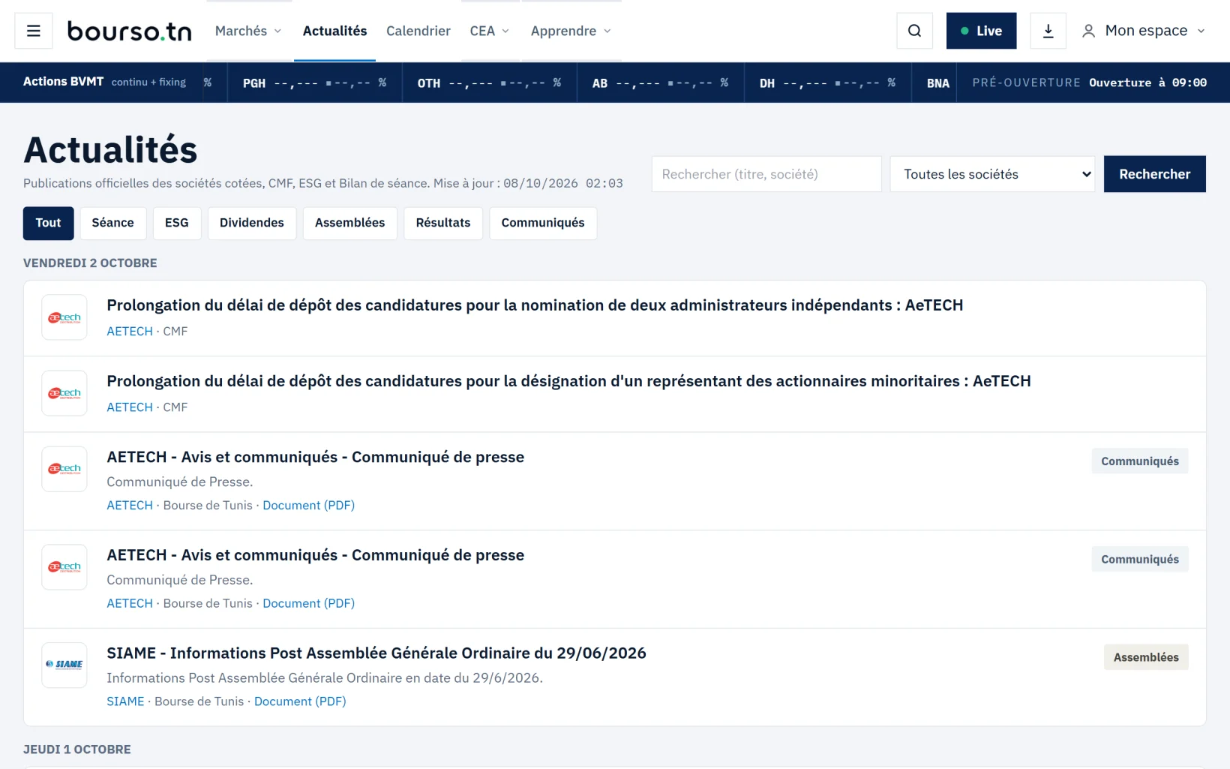Viewport: 1230px width, 769px height.
Task: Click the Rechercher button
Action: click(1154, 174)
